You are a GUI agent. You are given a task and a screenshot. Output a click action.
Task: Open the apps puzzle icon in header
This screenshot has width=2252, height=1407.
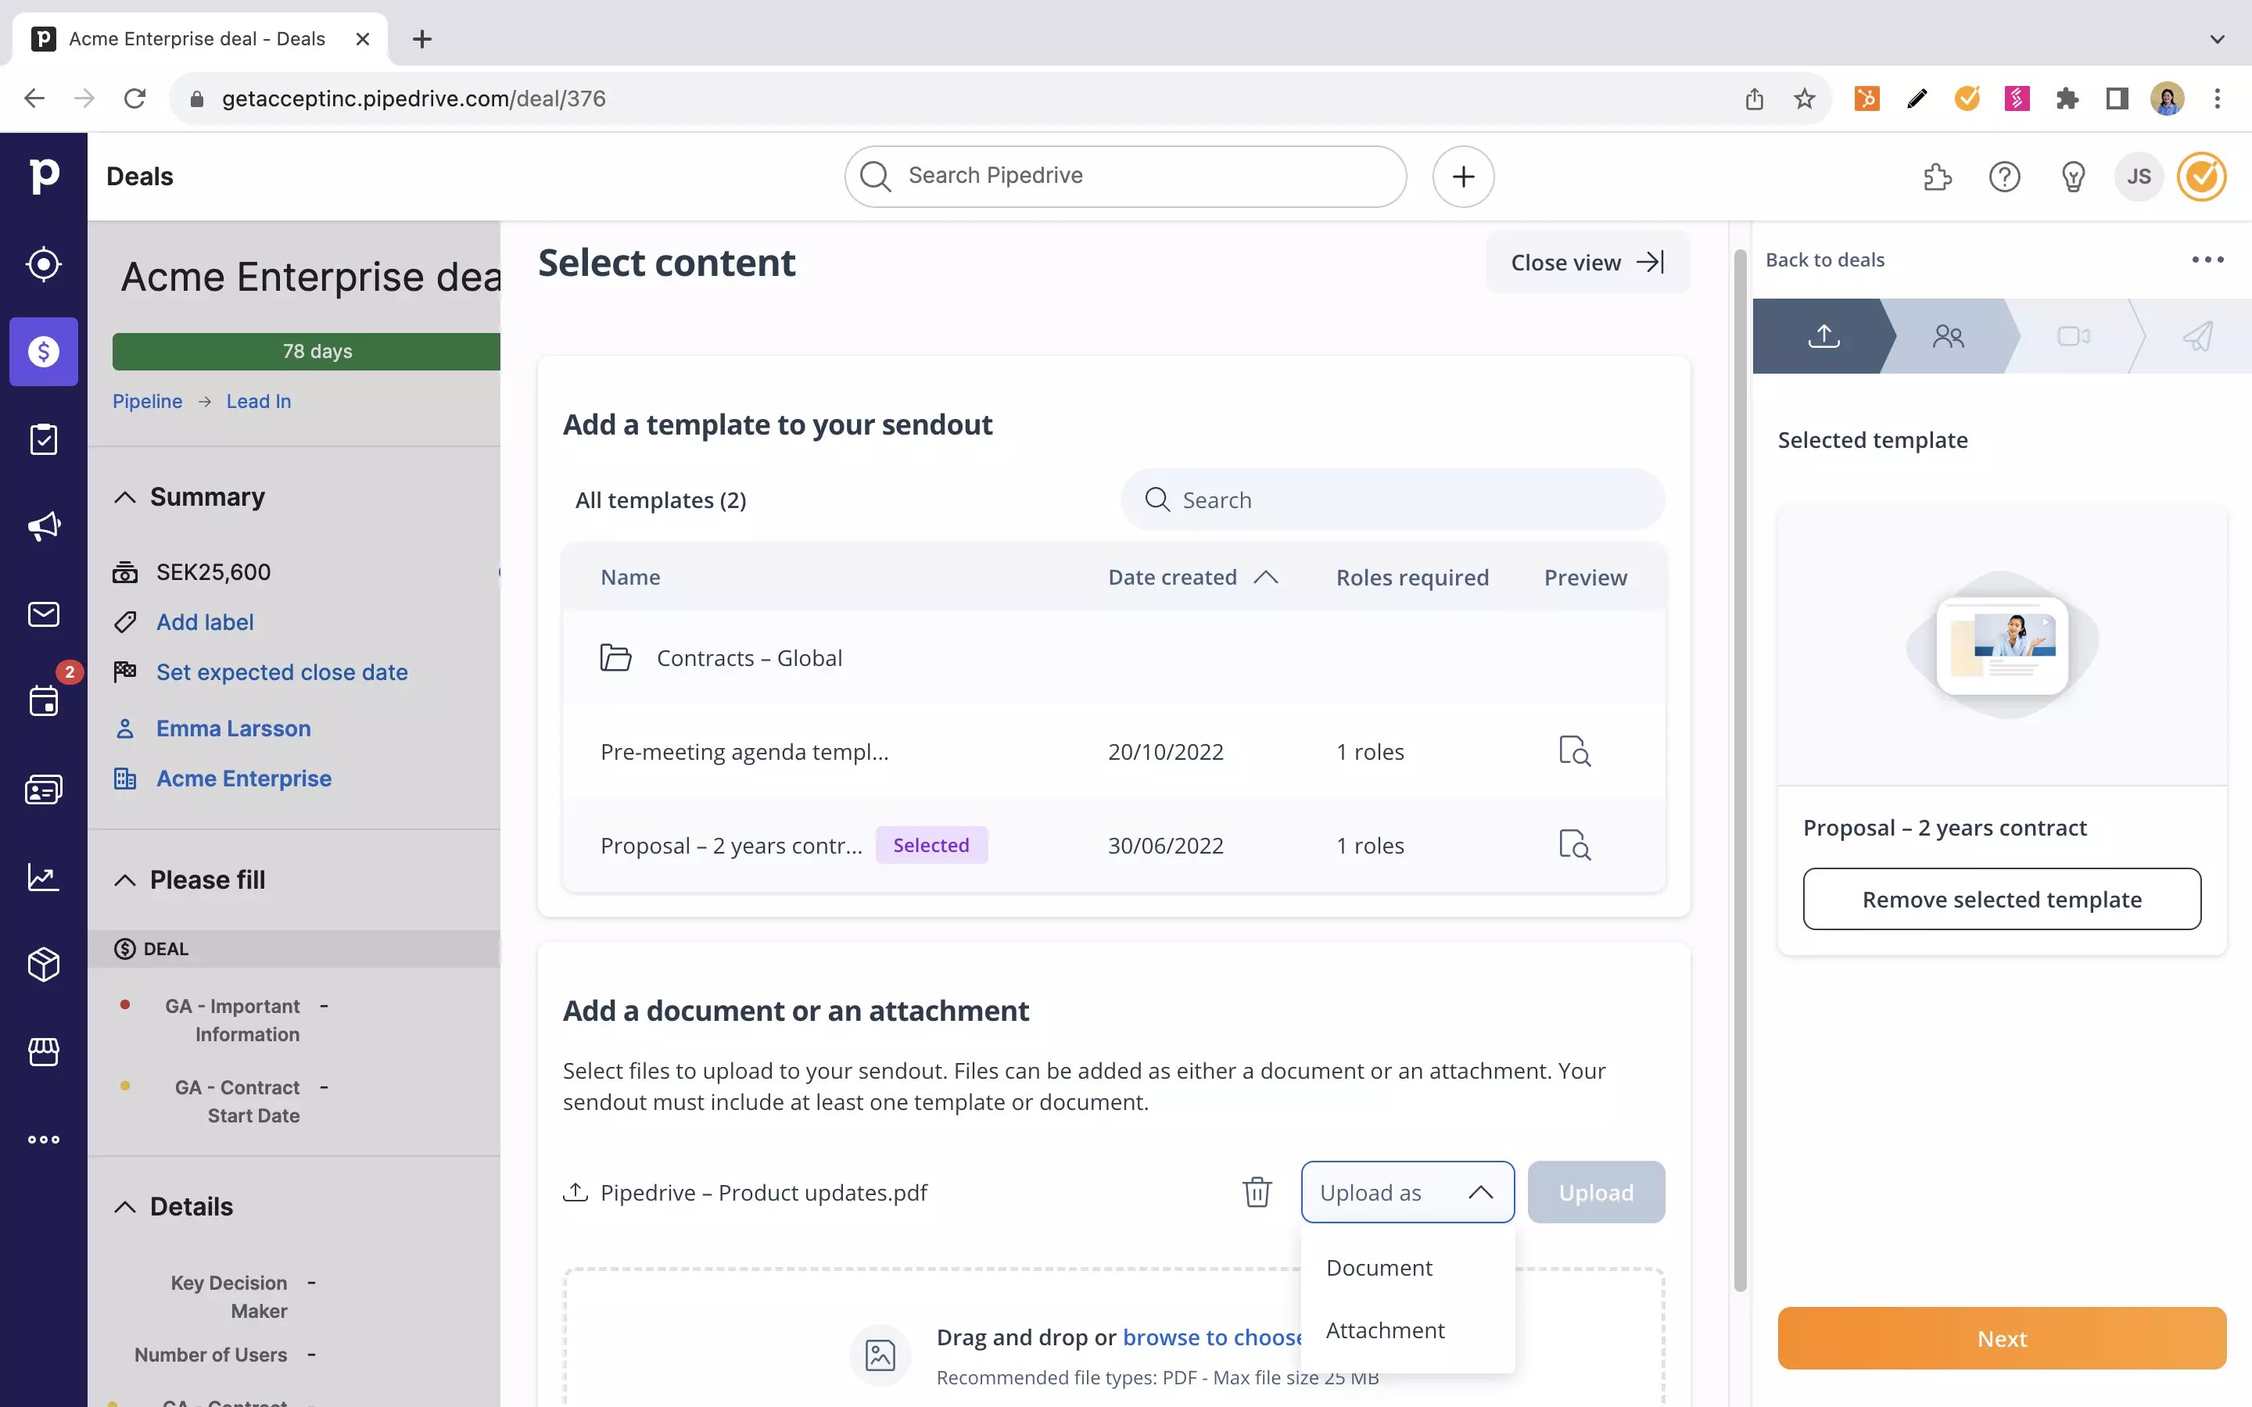click(x=1938, y=177)
